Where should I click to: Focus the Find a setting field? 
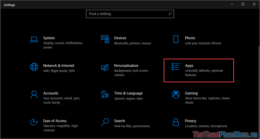[x=130, y=14]
